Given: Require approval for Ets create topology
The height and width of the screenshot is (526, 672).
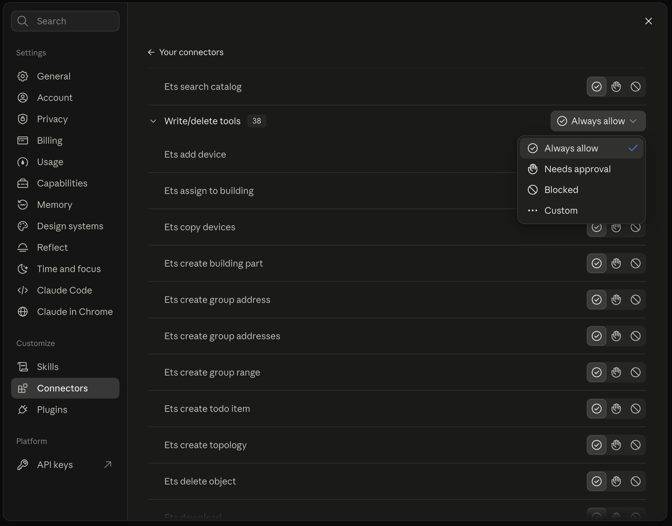Looking at the screenshot, I should pyautogui.click(x=616, y=445).
